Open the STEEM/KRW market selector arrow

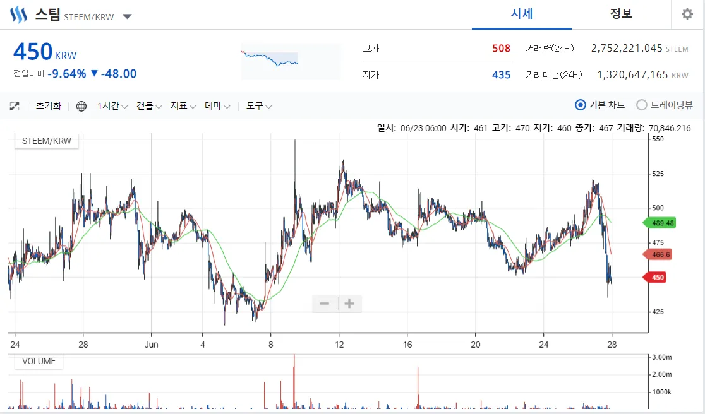tap(127, 16)
